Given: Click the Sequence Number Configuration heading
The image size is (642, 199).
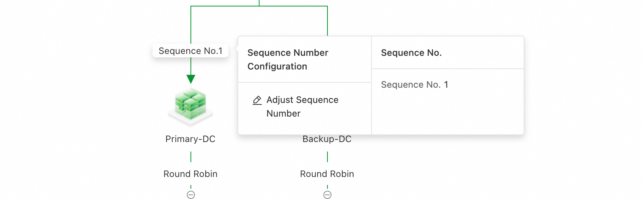Looking at the screenshot, I should click(x=288, y=60).
